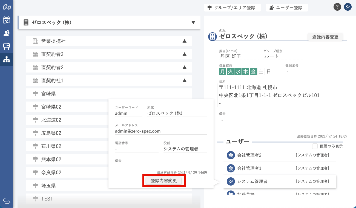Expand the 直契約者3 group arrow
The width and height of the screenshot is (356, 208).
[185, 54]
